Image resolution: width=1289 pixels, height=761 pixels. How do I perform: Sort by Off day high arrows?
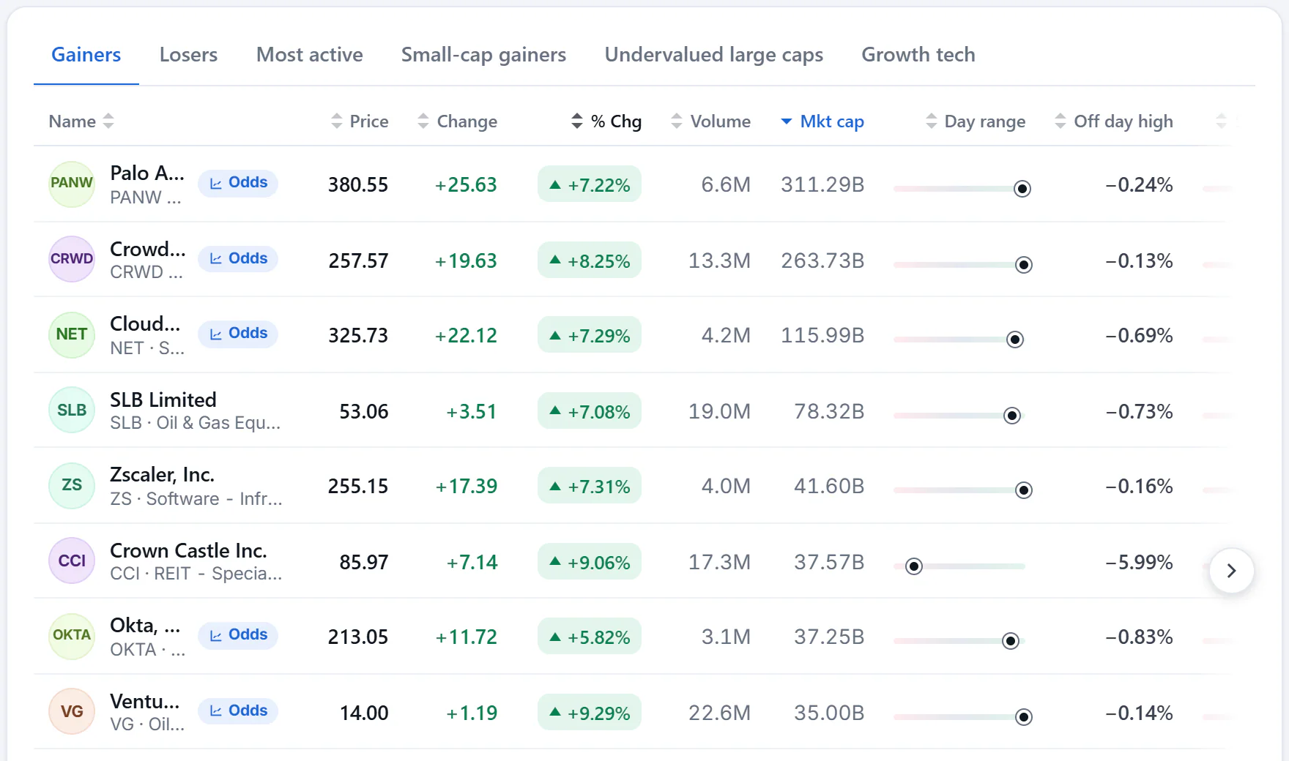(x=1060, y=121)
